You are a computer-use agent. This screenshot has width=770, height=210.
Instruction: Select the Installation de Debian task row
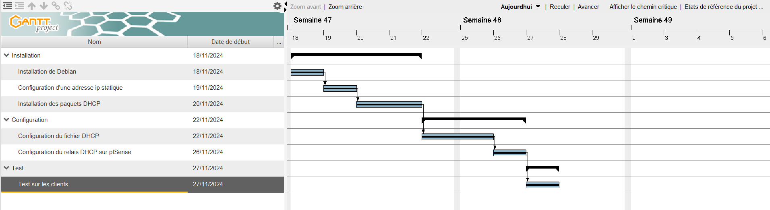(143, 72)
